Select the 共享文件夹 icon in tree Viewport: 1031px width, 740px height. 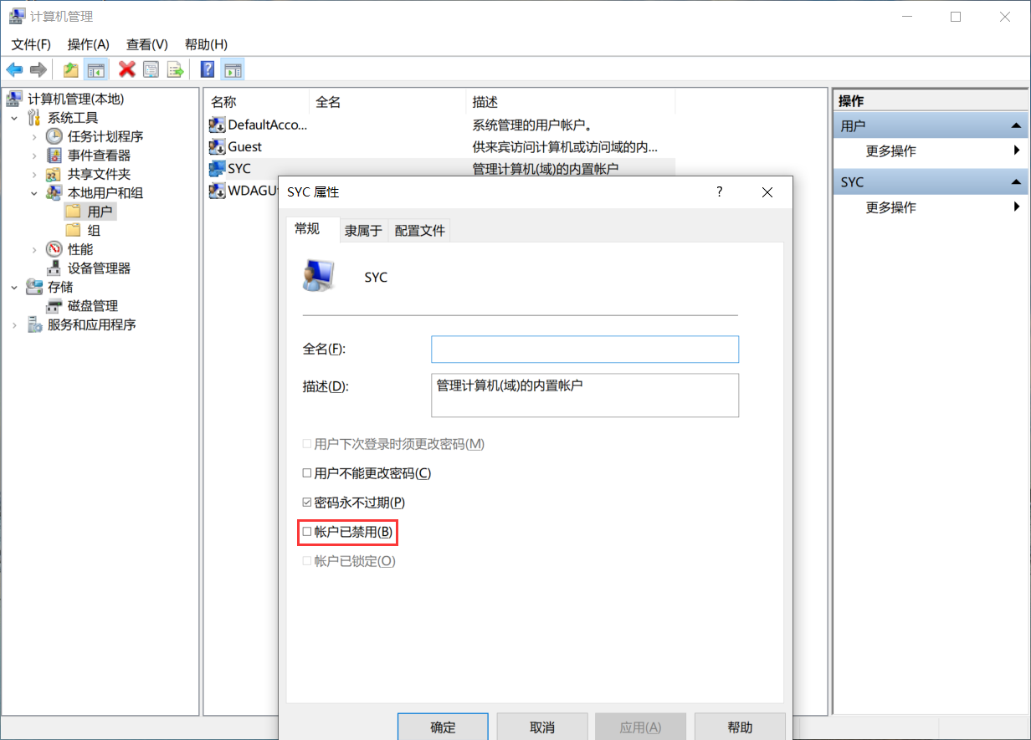pos(54,174)
